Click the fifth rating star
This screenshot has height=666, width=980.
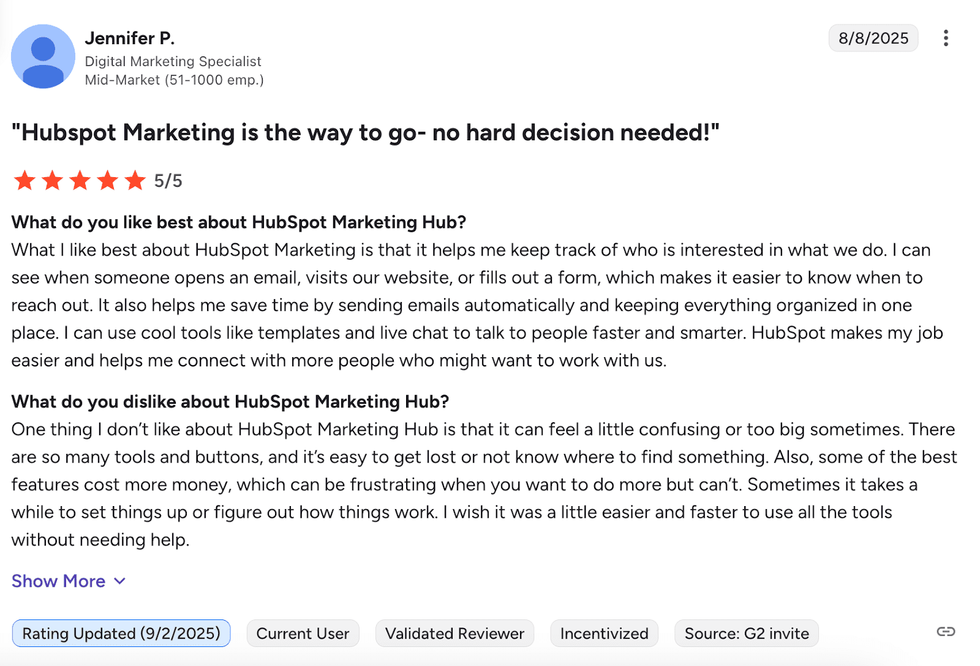point(135,181)
